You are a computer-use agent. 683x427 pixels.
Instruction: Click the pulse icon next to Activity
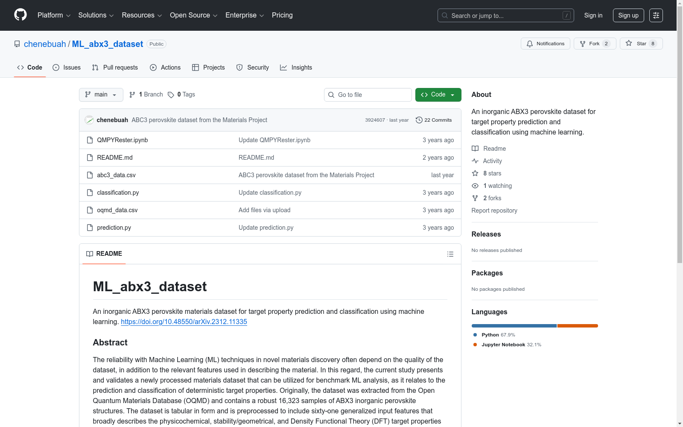click(x=475, y=161)
